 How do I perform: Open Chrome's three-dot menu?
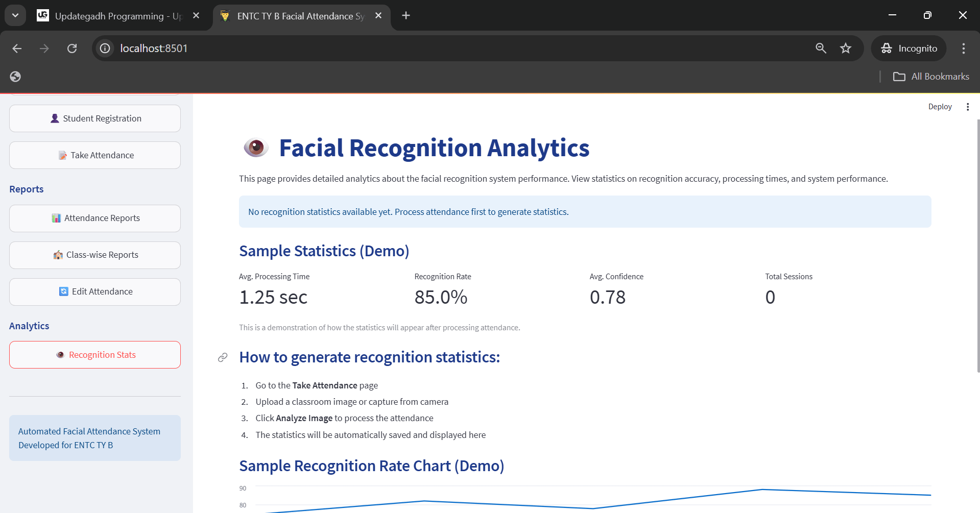pyautogui.click(x=963, y=48)
